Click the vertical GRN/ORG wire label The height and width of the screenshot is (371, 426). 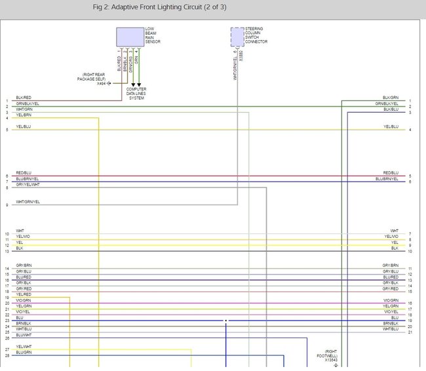coord(130,64)
